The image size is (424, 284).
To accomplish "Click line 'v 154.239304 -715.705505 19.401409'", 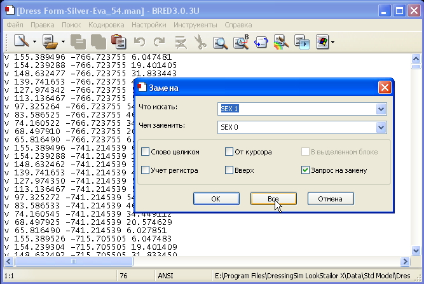I will point(91,247).
